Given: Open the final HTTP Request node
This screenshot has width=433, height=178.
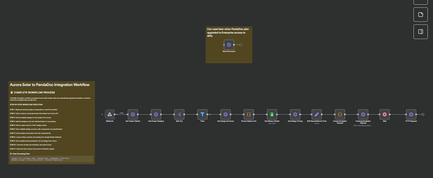Looking at the screenshot, I should click(411, 114).
